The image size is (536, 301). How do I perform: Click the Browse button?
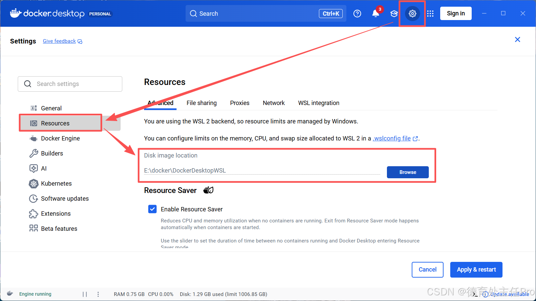pyautogui.click(x=408, y=172)
